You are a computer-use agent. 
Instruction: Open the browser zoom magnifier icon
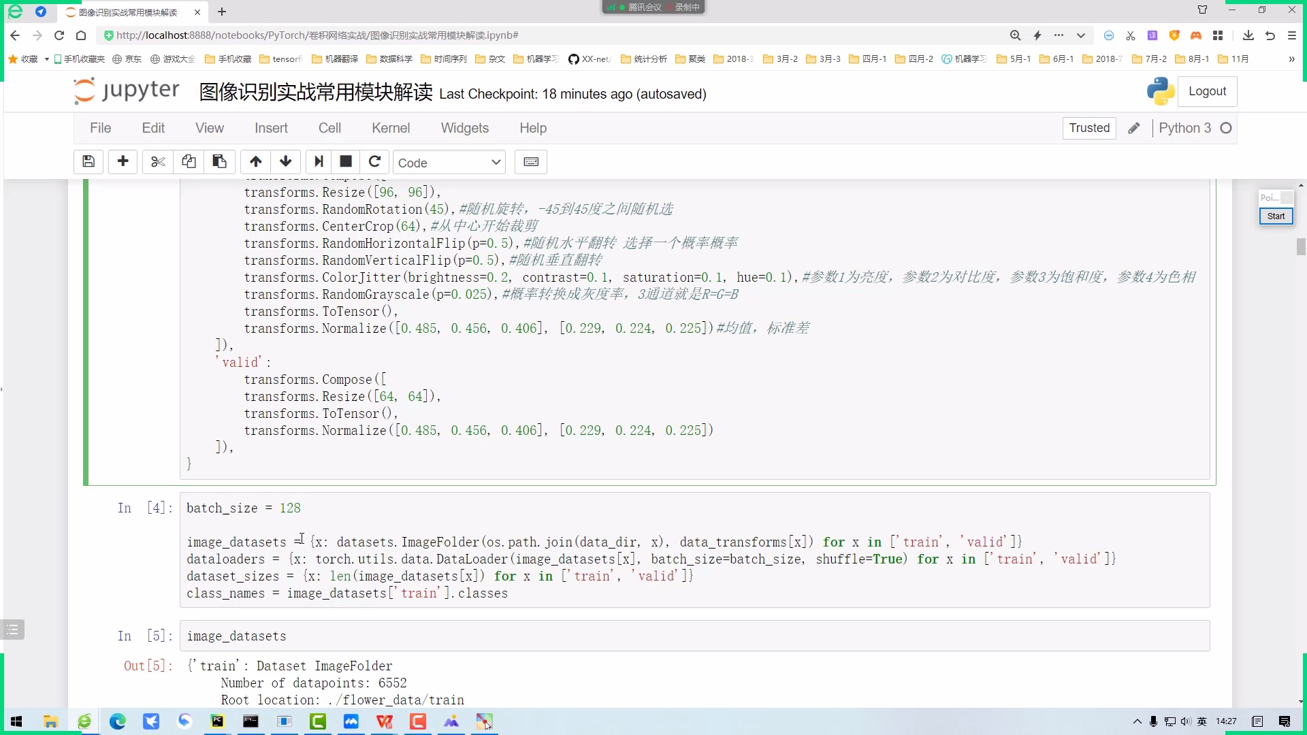[1015, 35]
